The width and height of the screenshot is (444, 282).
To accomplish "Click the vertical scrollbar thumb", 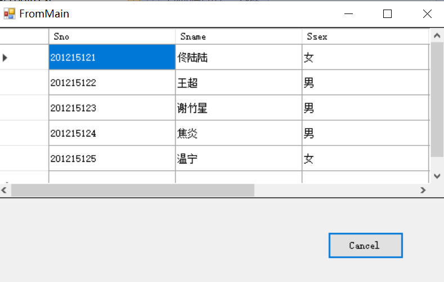I will (437, 99).
